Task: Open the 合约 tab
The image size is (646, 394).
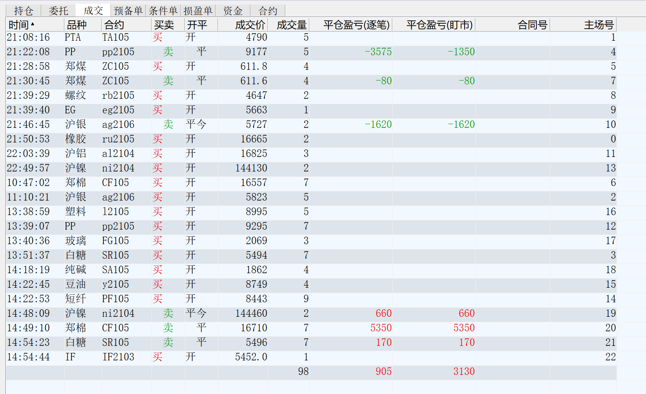Action: click(x=268, y=11)
